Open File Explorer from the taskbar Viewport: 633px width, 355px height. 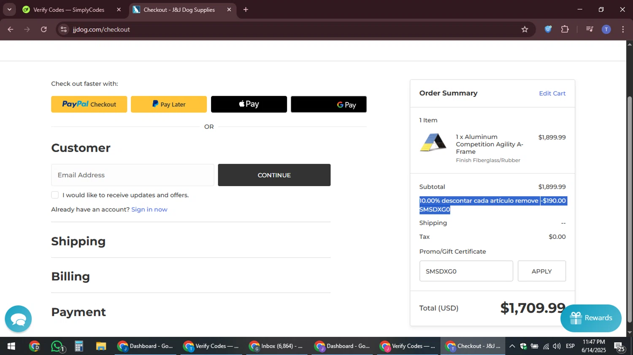(101, 346)
